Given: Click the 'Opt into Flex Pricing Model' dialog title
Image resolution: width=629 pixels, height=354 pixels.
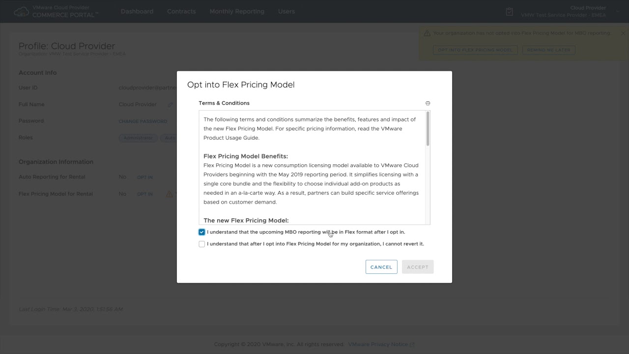Looking at the screenshot, I should tap(241, 85).
